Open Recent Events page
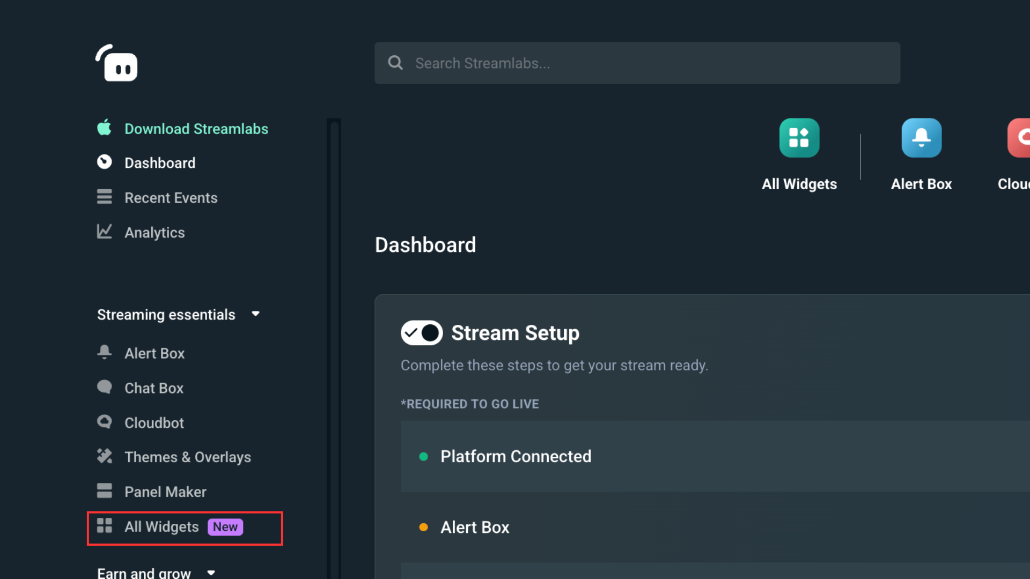 tap(171, 198)
